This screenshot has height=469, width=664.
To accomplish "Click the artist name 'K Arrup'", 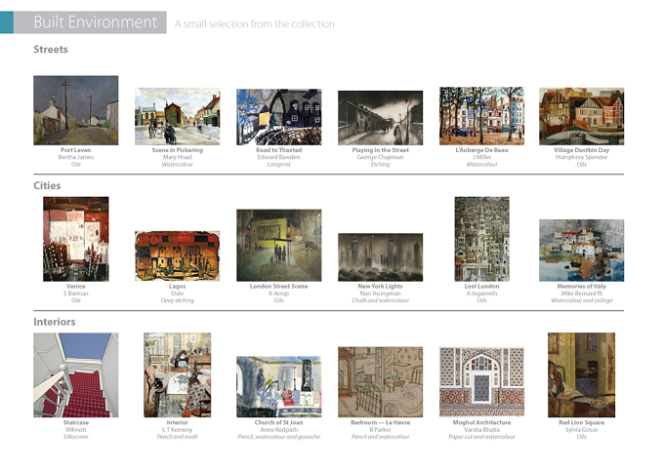I will pos(278,293).
